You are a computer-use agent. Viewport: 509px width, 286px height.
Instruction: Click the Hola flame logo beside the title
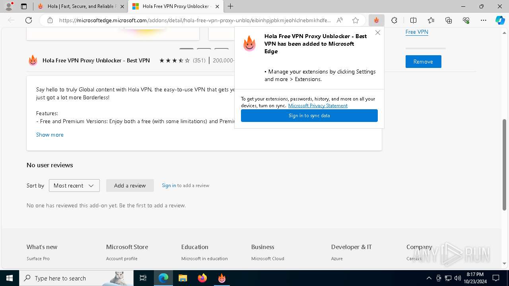pyautogui.click(x=33, y=60)
